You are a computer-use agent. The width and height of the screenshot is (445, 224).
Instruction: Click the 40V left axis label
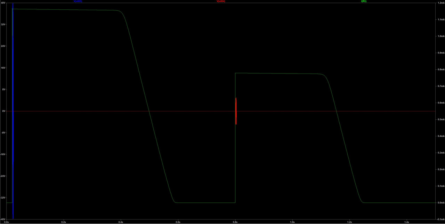coord(3,3)
